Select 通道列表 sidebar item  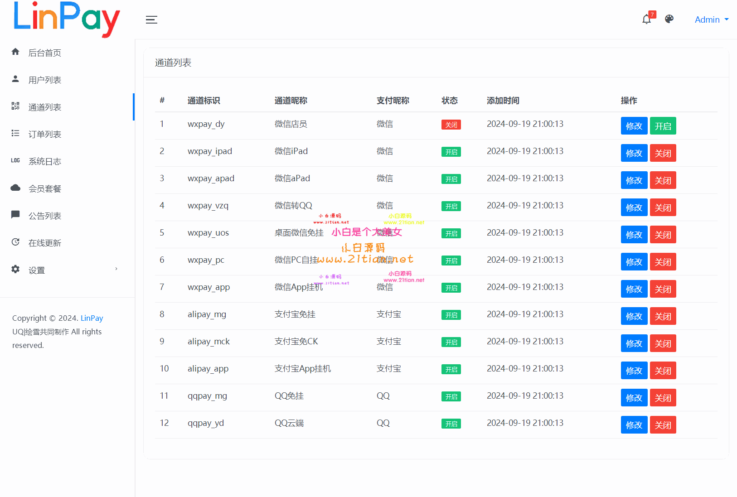[67, 107]
